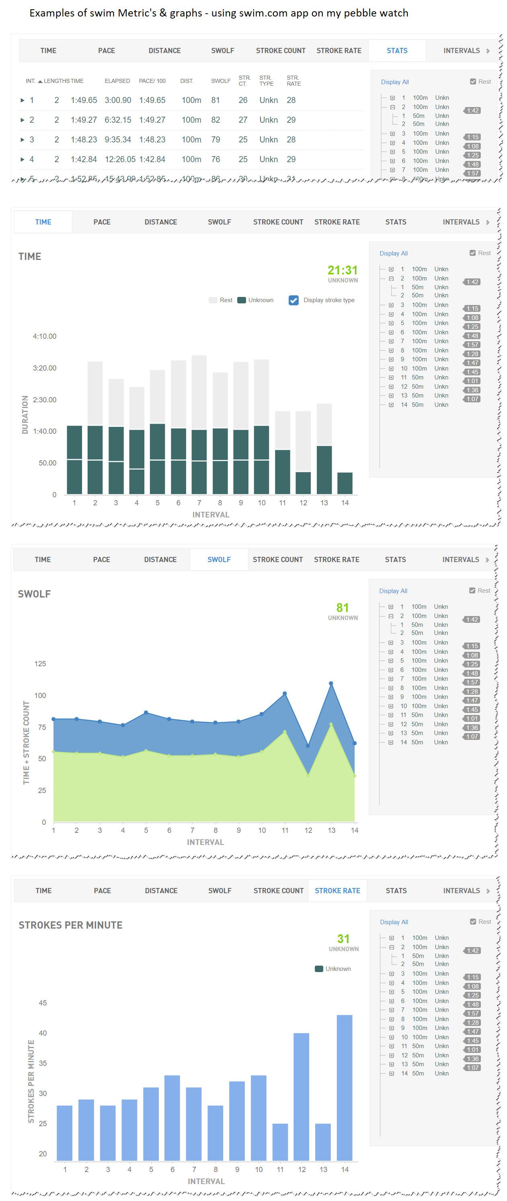Viewport: 507px width, 1201px height.
Task: Expand interval 14 plus icon in Time panel tree
Action: click(x=391, y=405)
